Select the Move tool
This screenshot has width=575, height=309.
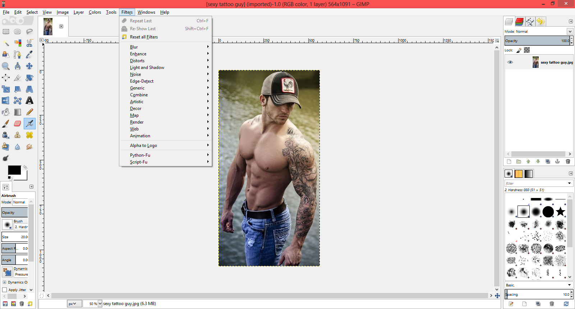coord(29,66)
